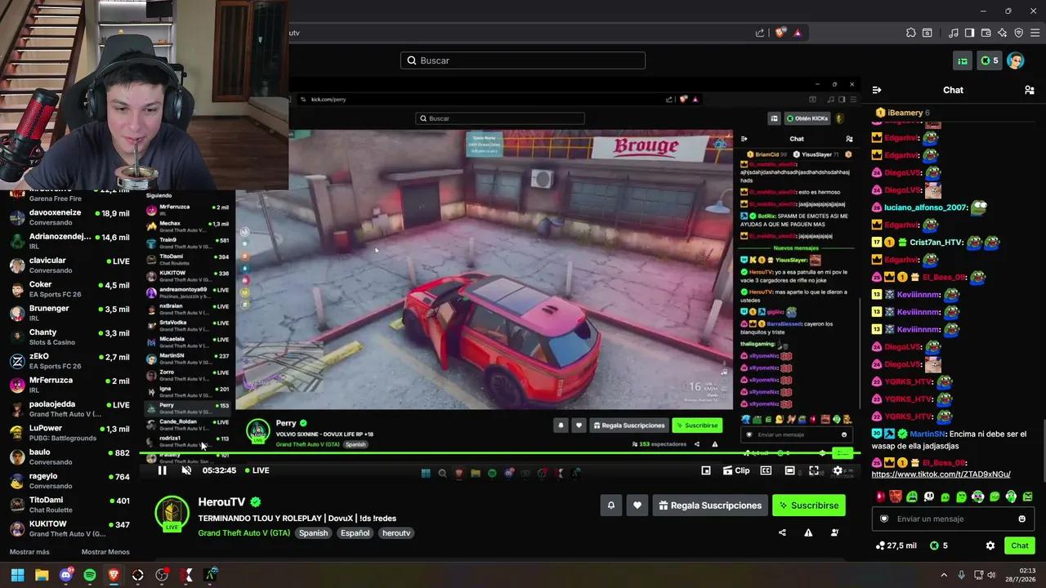Open Discord from the taskbar
Image resolution: width=1046 pixels, height=588 pixels.
66,575
